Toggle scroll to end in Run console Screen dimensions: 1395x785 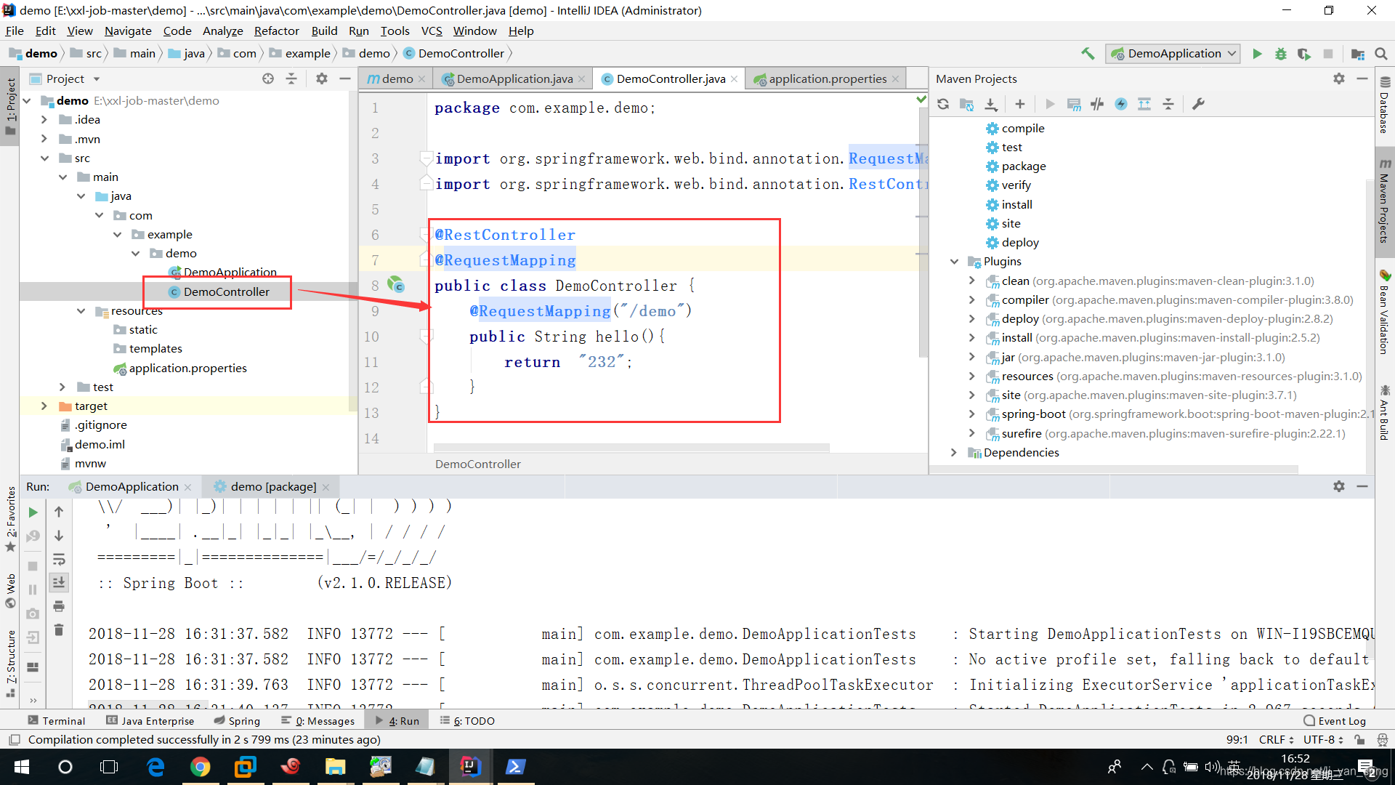(59, 582)
